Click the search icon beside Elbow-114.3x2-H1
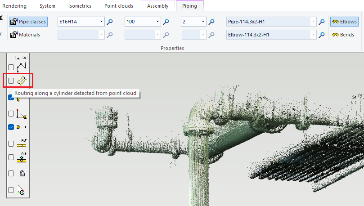The width and height of the screenshot is (364, 206). point(322,35)
